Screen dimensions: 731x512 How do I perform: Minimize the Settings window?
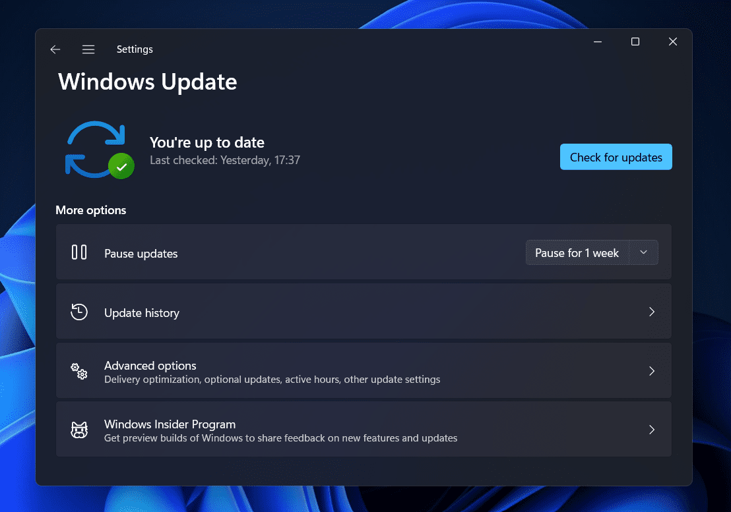point(598,42)
